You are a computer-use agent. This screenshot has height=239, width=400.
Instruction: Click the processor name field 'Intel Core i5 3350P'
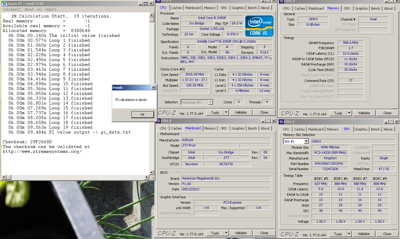coord(212,18)
